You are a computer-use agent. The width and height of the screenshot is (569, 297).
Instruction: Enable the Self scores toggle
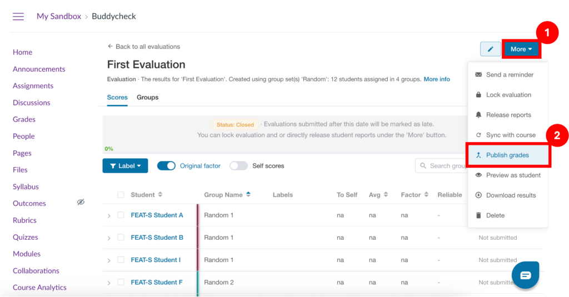click(238, 165)
